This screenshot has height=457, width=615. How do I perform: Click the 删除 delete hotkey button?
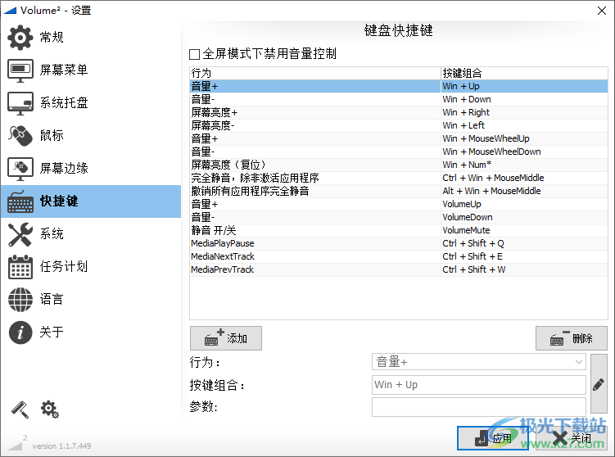pos(571,338)
